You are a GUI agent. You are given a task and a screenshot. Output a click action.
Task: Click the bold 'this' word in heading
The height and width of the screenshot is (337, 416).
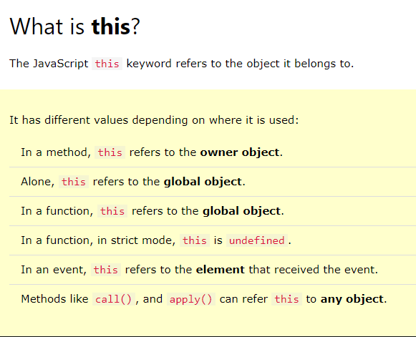(111, 26)
